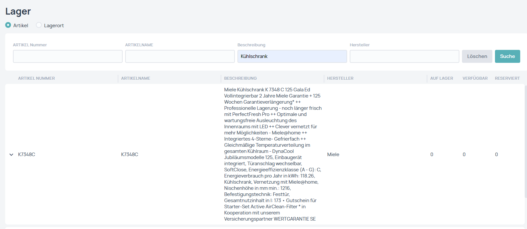
Task: Click the Beschreibung field containing Kühlschrank
Action: [292, 56]
